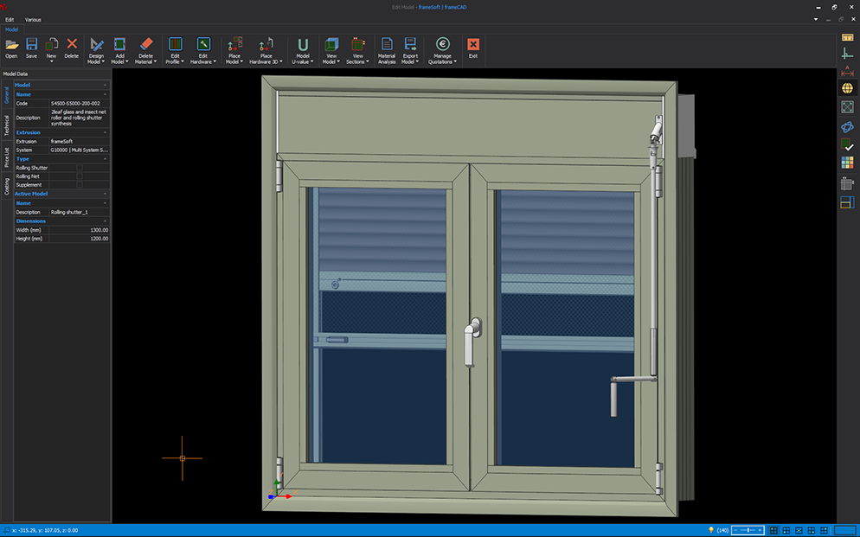
Task: Open the color grid palette icon
Action: tap(847, 163)
